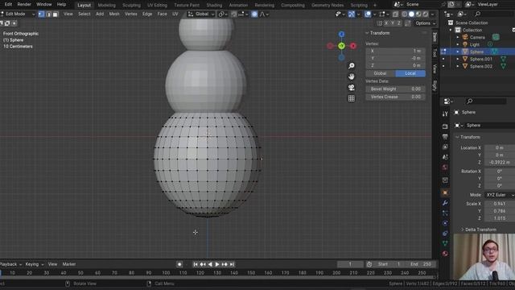Open Global transform orientation dropdown

tap(201, 14)
